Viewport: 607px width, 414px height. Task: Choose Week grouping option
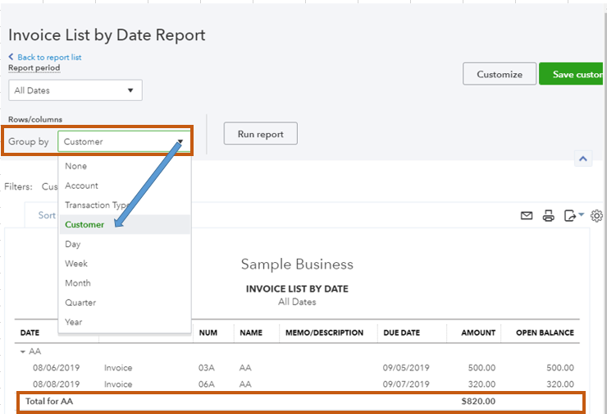pyautogui.click(x=76, y=264)
